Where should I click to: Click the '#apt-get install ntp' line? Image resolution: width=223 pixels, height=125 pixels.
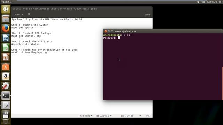click(26, 36)
